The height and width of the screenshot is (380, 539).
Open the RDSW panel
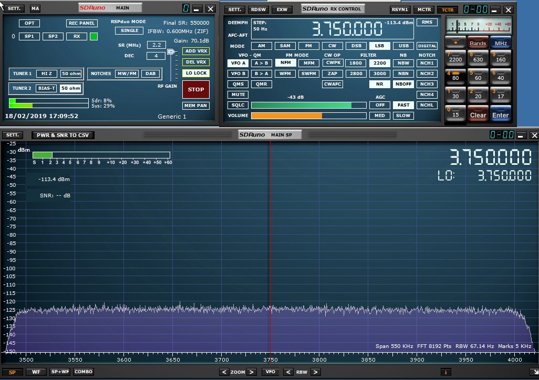tap(258, 9)
